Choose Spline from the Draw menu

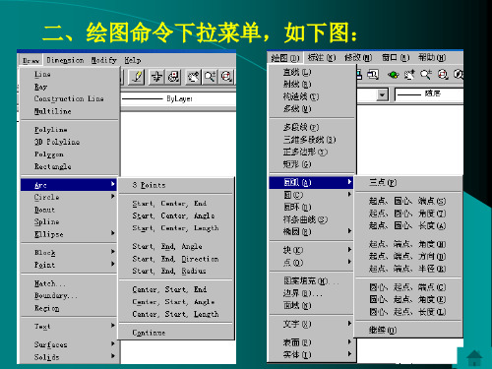tap(69, 221)
